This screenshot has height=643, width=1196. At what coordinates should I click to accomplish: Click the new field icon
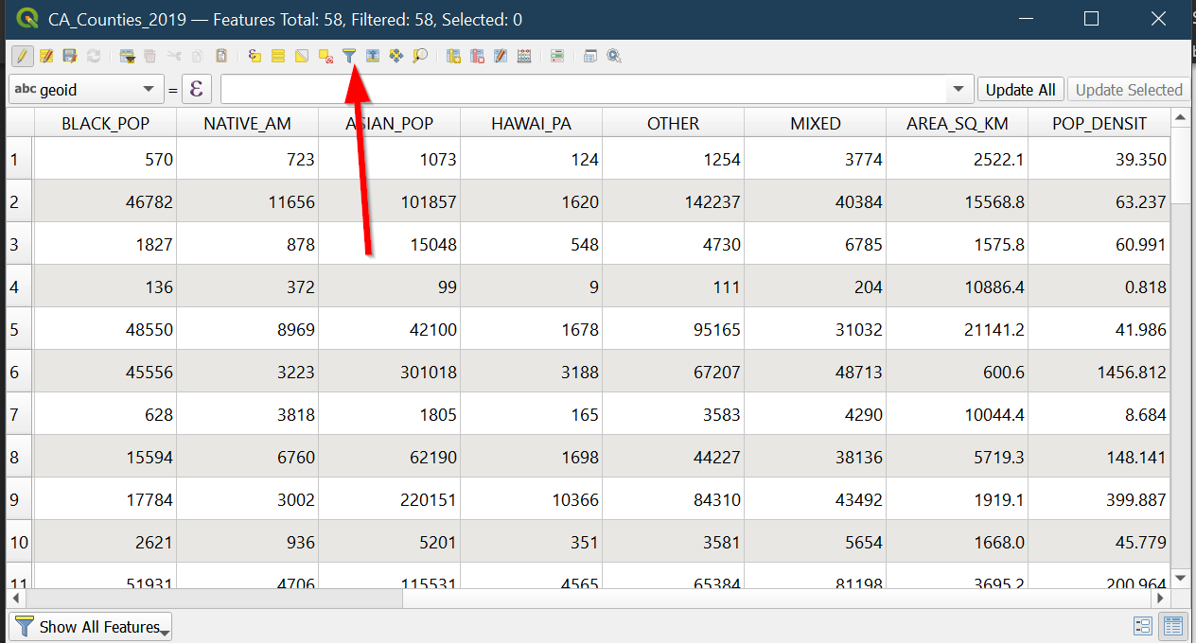(453, 57)
